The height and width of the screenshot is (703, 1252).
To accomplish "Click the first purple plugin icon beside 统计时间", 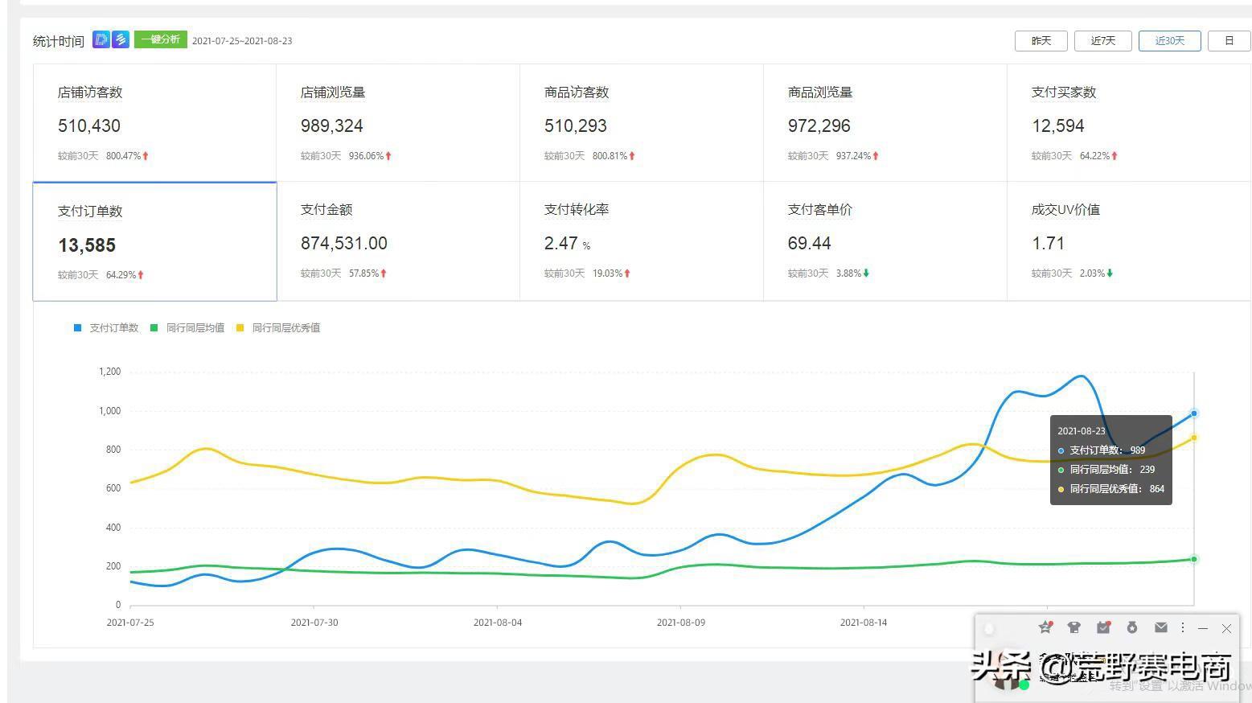I will click(x=101, y=39).
